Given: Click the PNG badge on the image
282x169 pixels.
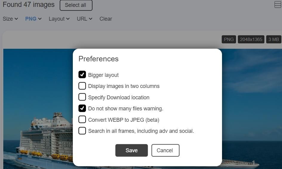Looking at the screenshot, I should (229, 39).
